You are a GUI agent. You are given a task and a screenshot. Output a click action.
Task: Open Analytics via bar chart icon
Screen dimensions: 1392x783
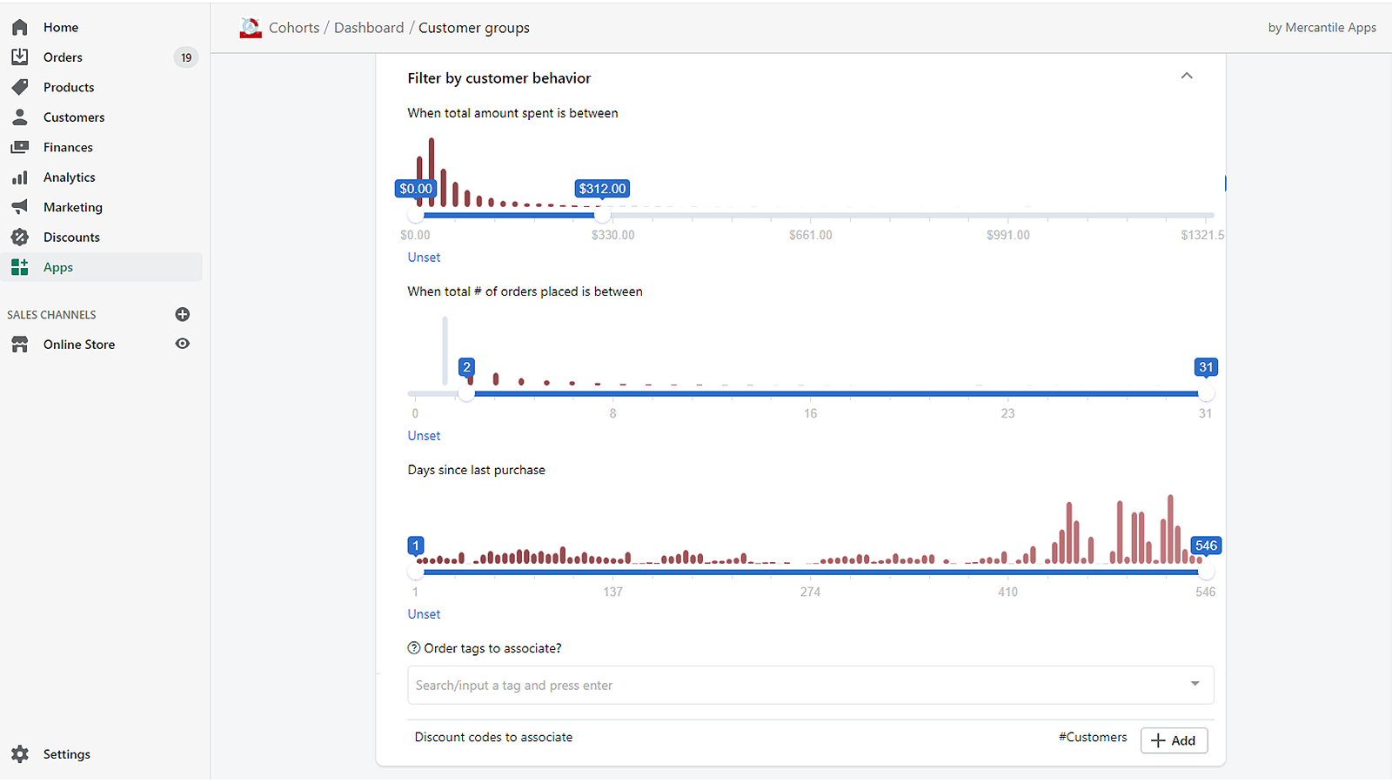click(x=19, y=177)
